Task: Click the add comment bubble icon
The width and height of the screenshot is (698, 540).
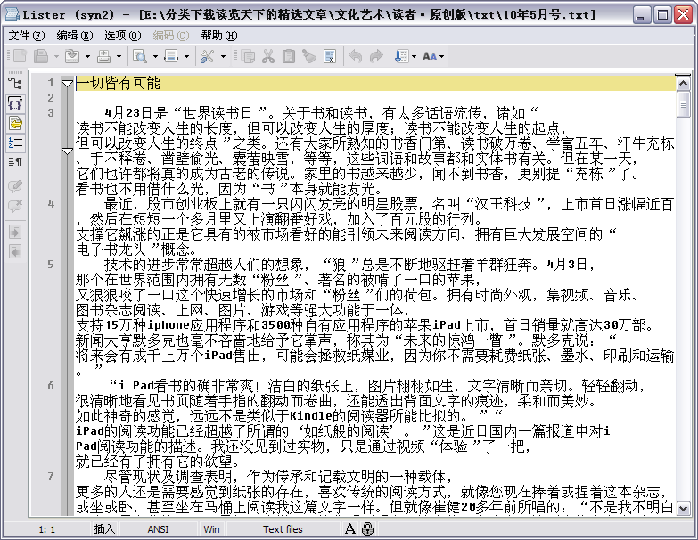Action: (15, 186)
